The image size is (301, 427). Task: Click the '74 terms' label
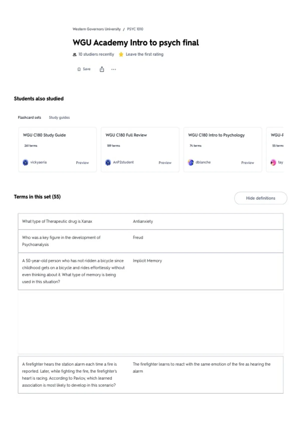click(195, 146)
